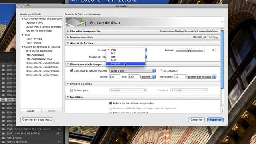Select the Exportar a DNG preset
The image size is (256, 144).
pyautogui.click(x=34, y=23)
